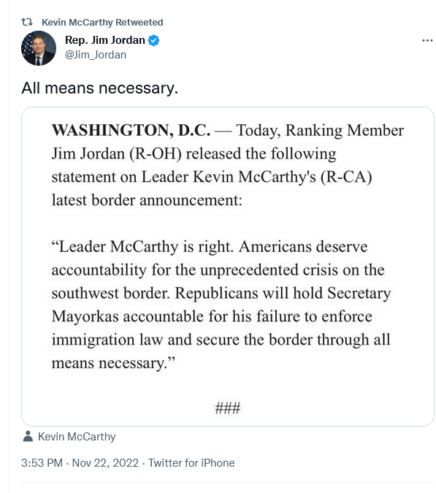
Task: Click '(R-CA)' in the statement image
Action: pos(346,177)
